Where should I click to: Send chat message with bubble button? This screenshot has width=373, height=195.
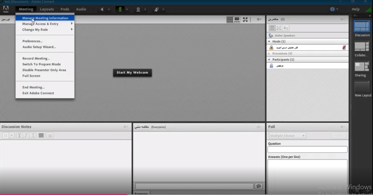point(258,186)
